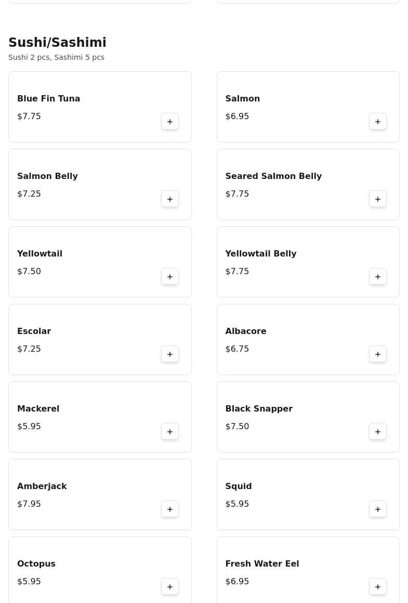Select the Seared Salmon Belly title

click(273, 176)
